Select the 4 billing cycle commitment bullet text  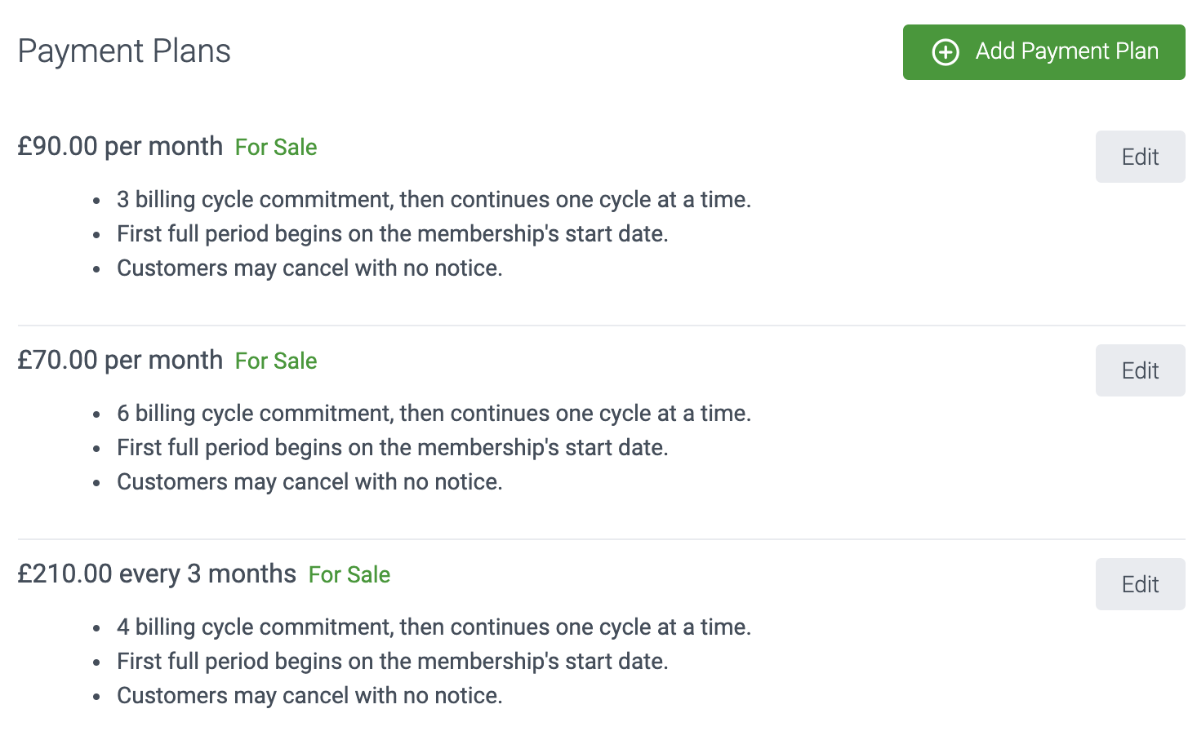point(434,627)
